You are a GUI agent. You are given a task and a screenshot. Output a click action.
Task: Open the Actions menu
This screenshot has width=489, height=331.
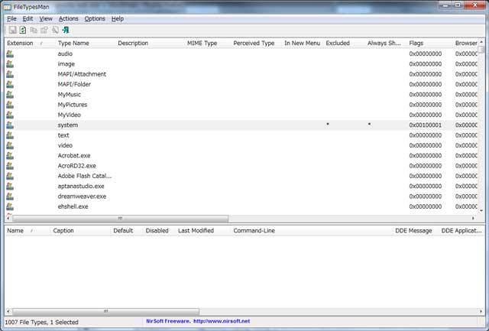(68, 18)
